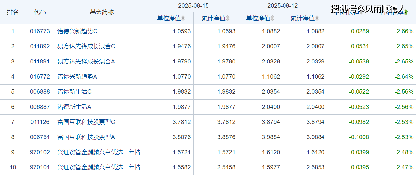Select unit value 1.5977

pyautogui.click(x=271, y=167)
